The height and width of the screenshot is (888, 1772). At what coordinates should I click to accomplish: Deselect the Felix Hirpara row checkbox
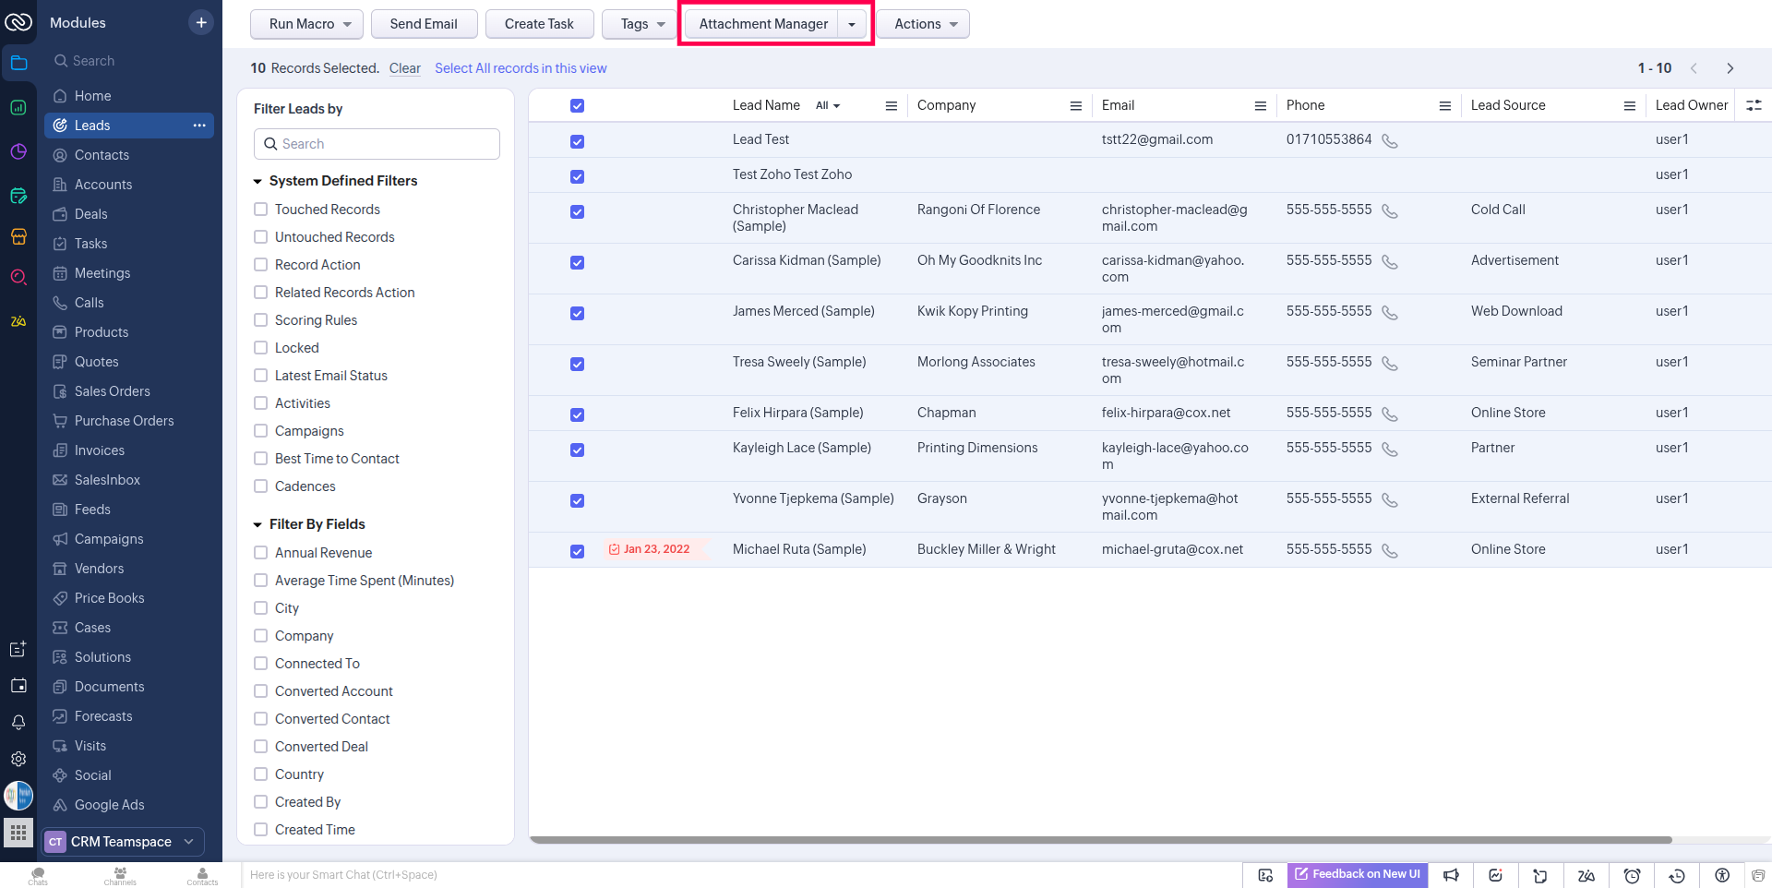(x=577, y=414)
